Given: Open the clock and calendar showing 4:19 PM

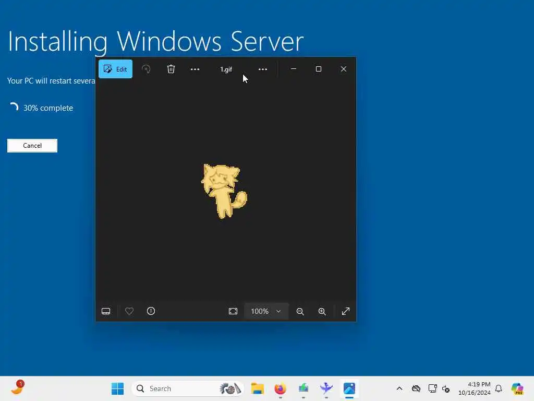Looking at the screenshot, I should pyautogui.click(x=474, y=388).
